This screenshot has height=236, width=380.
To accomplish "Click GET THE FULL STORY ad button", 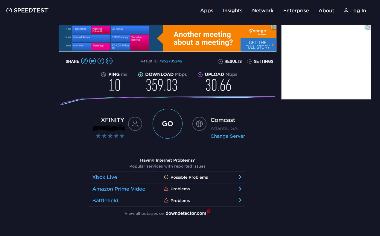I will click(x=258, y=45).
